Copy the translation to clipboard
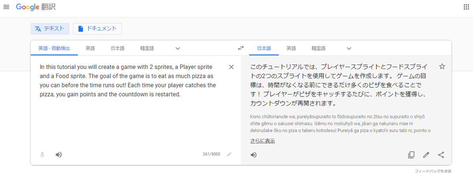The height and width of the screenshot is (193, 473). (411, 155)
